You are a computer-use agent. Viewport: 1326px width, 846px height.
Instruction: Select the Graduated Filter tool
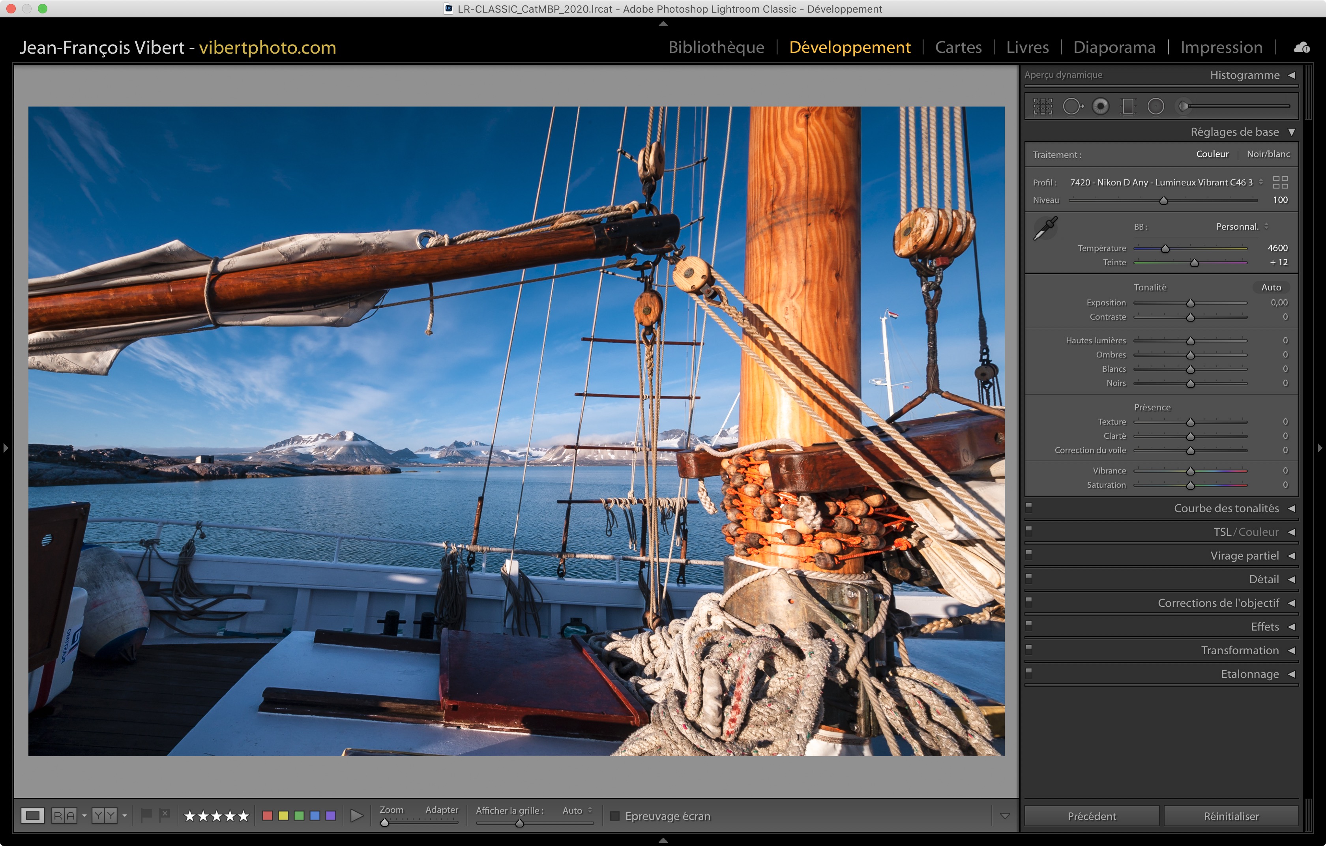pyautogui.click(x=1128, y=106)
